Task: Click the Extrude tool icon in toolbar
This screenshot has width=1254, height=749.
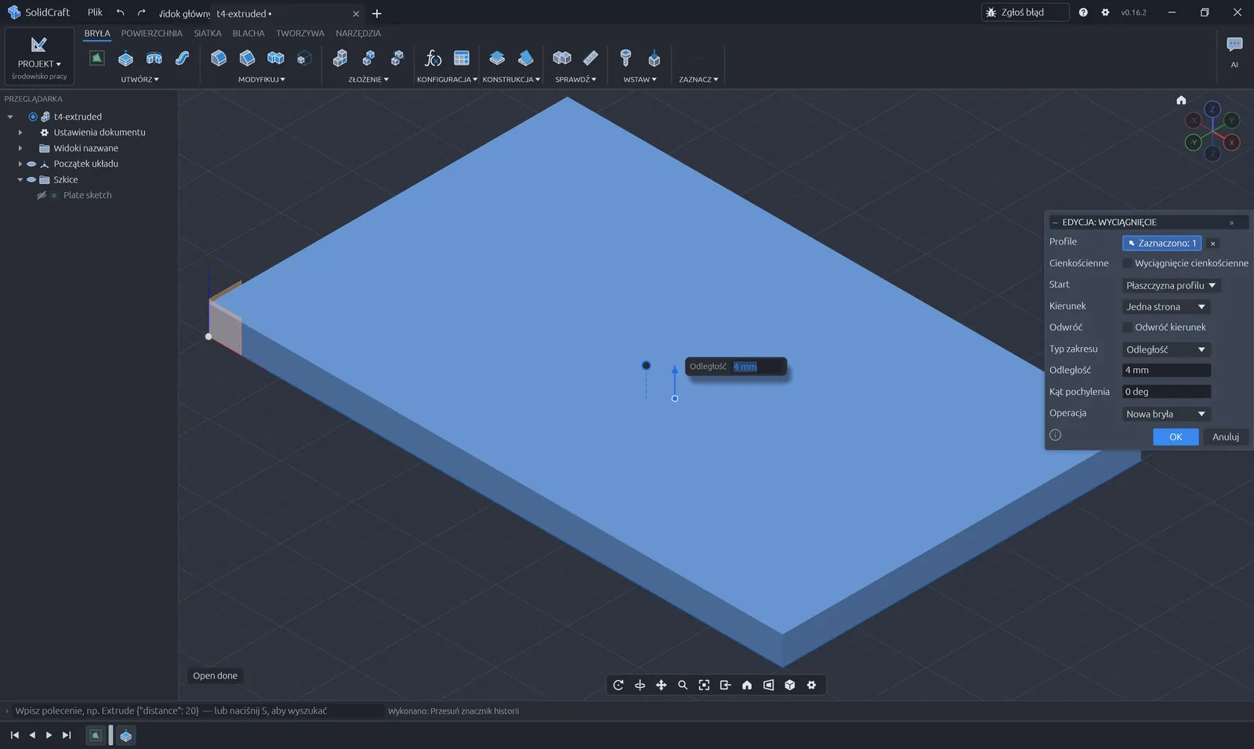Action: 125,58
